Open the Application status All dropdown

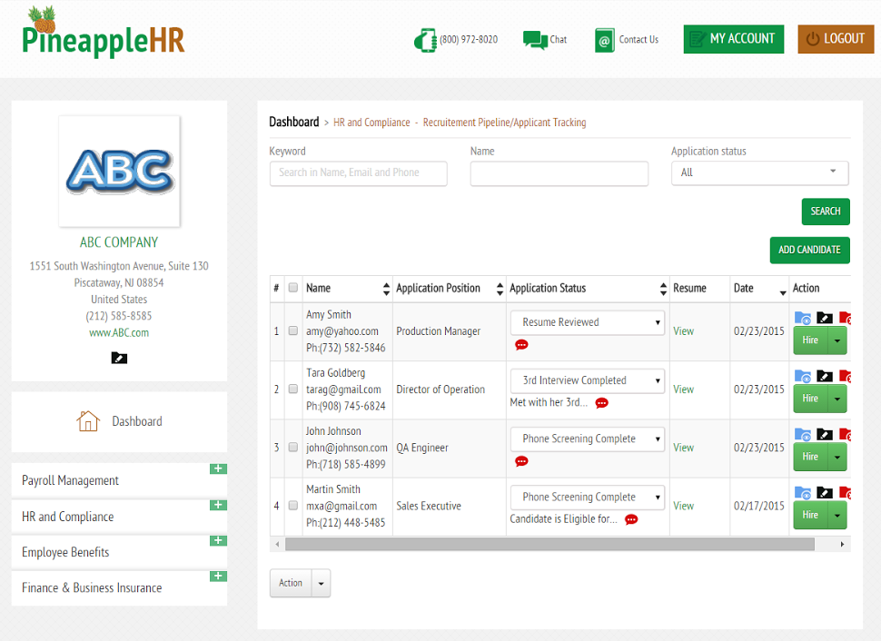pos(759,173)
